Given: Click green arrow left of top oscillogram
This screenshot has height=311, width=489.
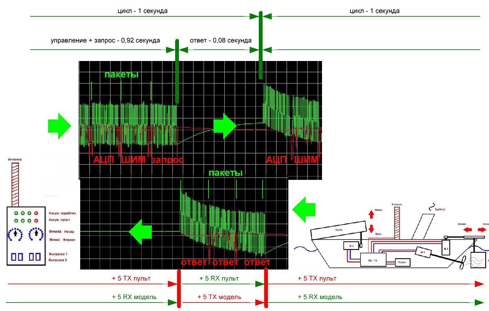Looking at the screenshot, I should [x=59, y=126].
